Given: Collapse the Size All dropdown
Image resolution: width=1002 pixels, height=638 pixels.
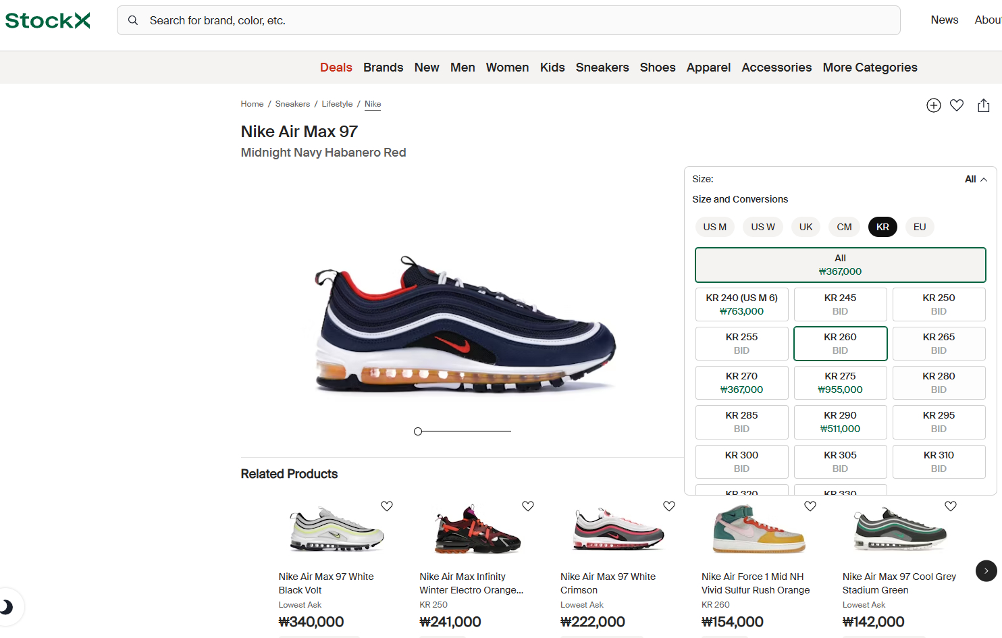Looking at the screenshot, I should coord(976,179).
